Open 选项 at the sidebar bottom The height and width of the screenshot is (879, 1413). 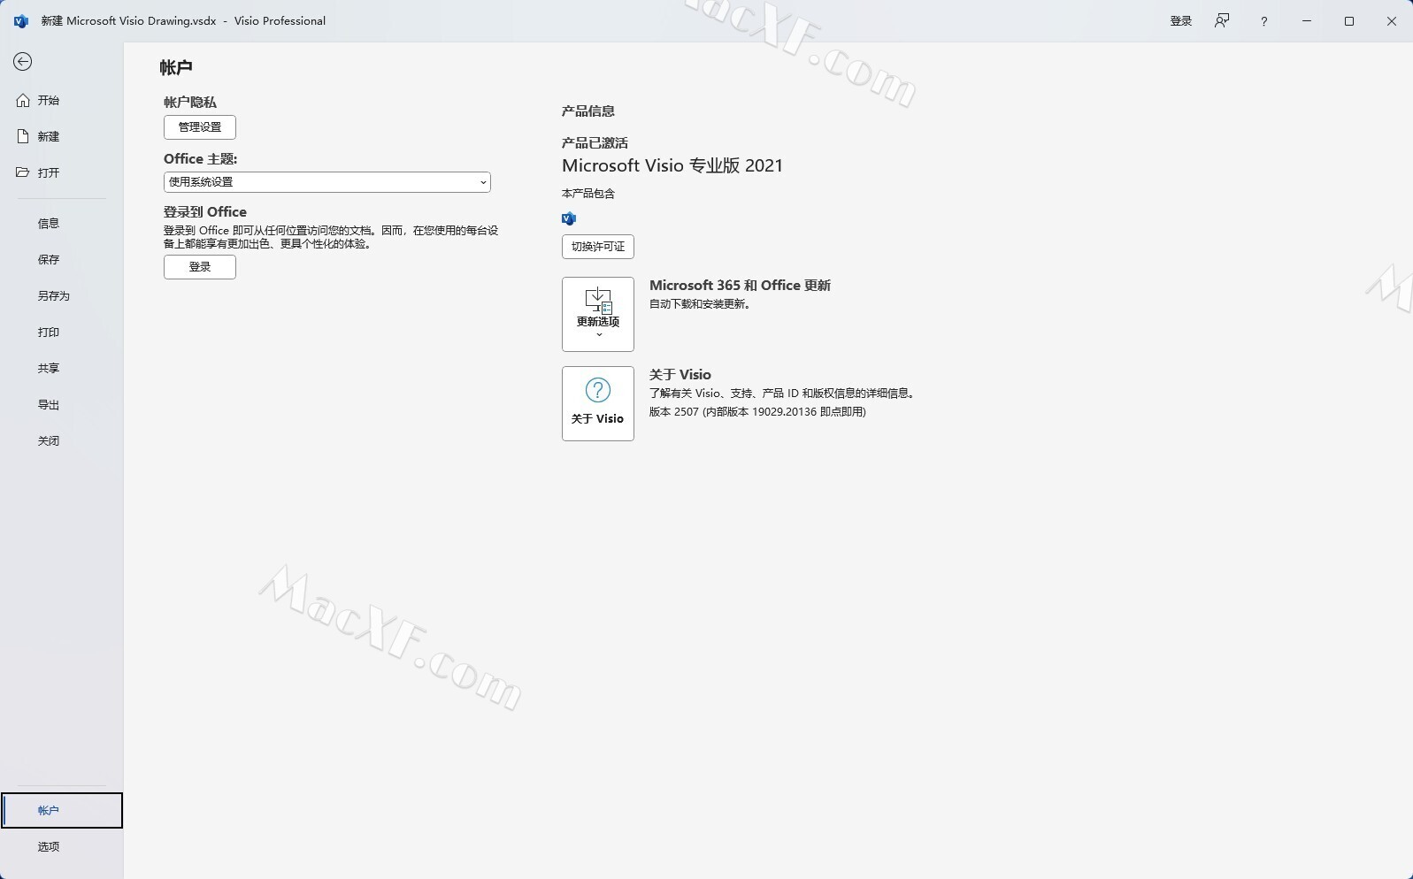tap(61, 847)
